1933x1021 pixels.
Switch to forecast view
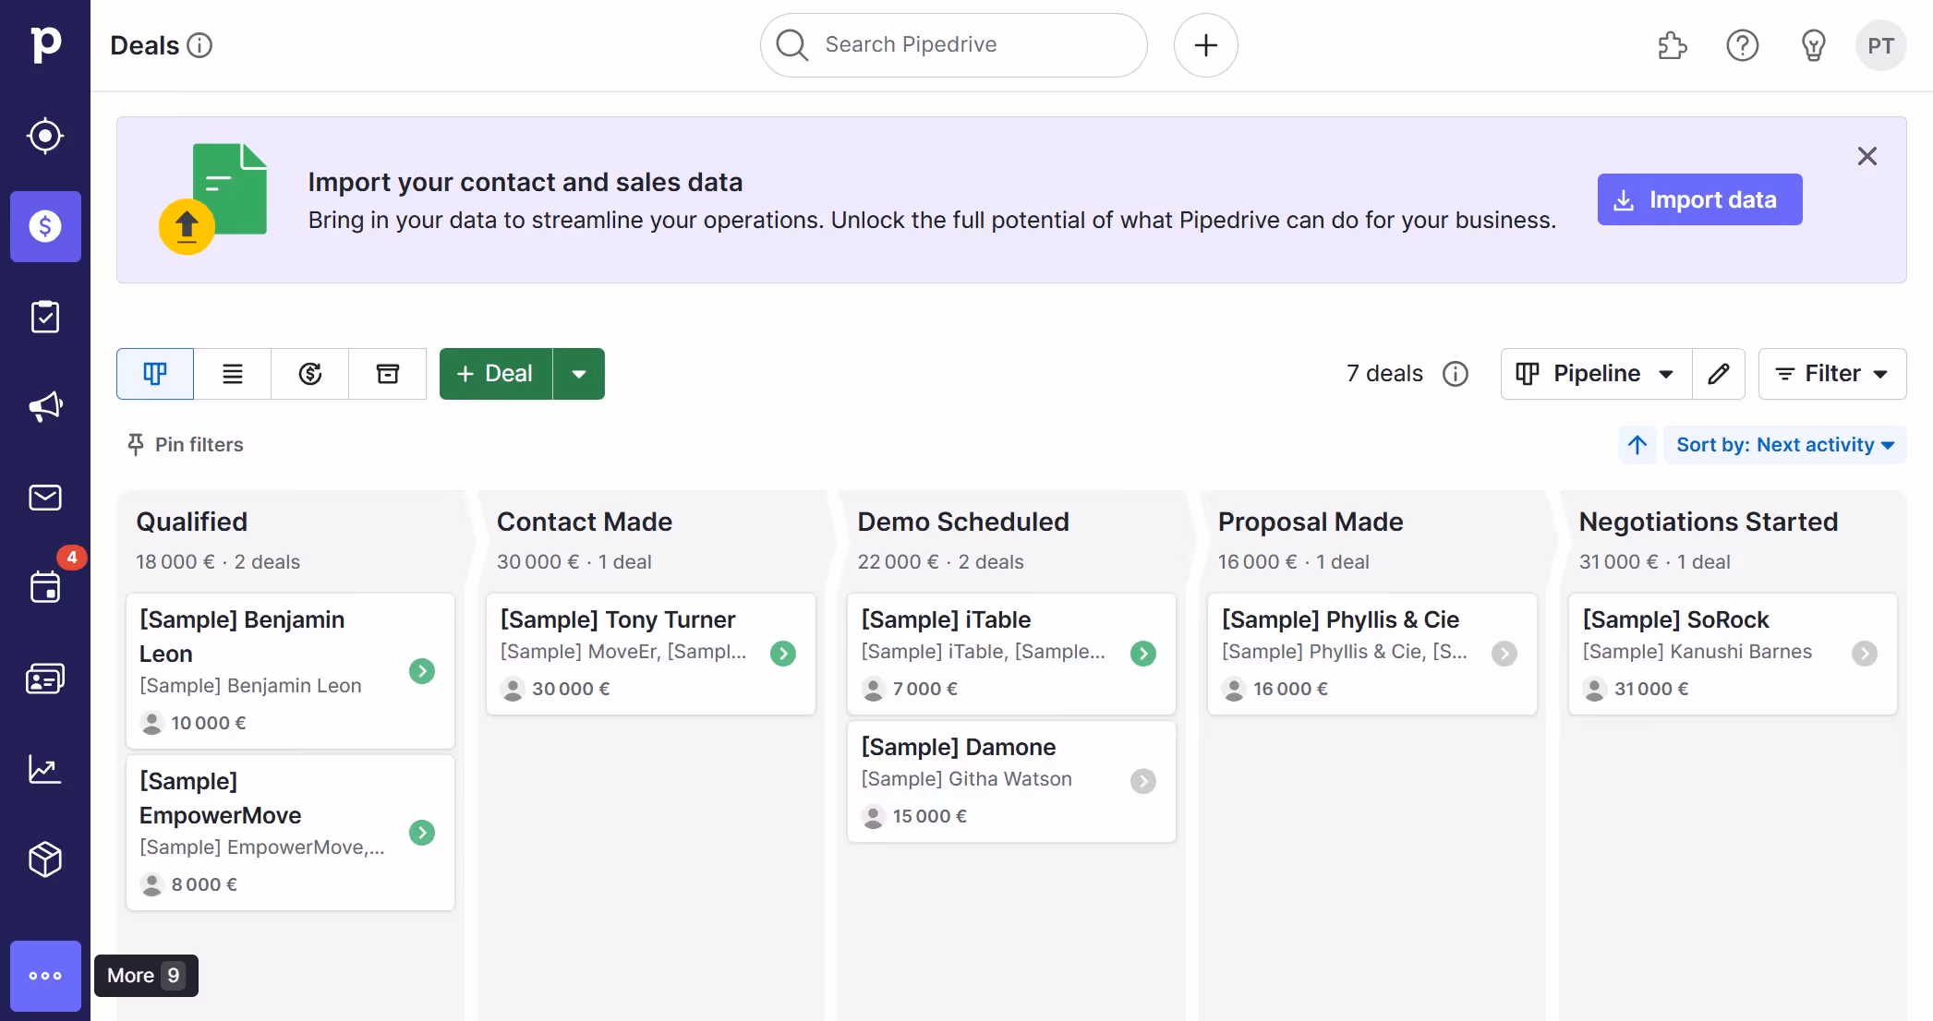click(x=309, y=374)
